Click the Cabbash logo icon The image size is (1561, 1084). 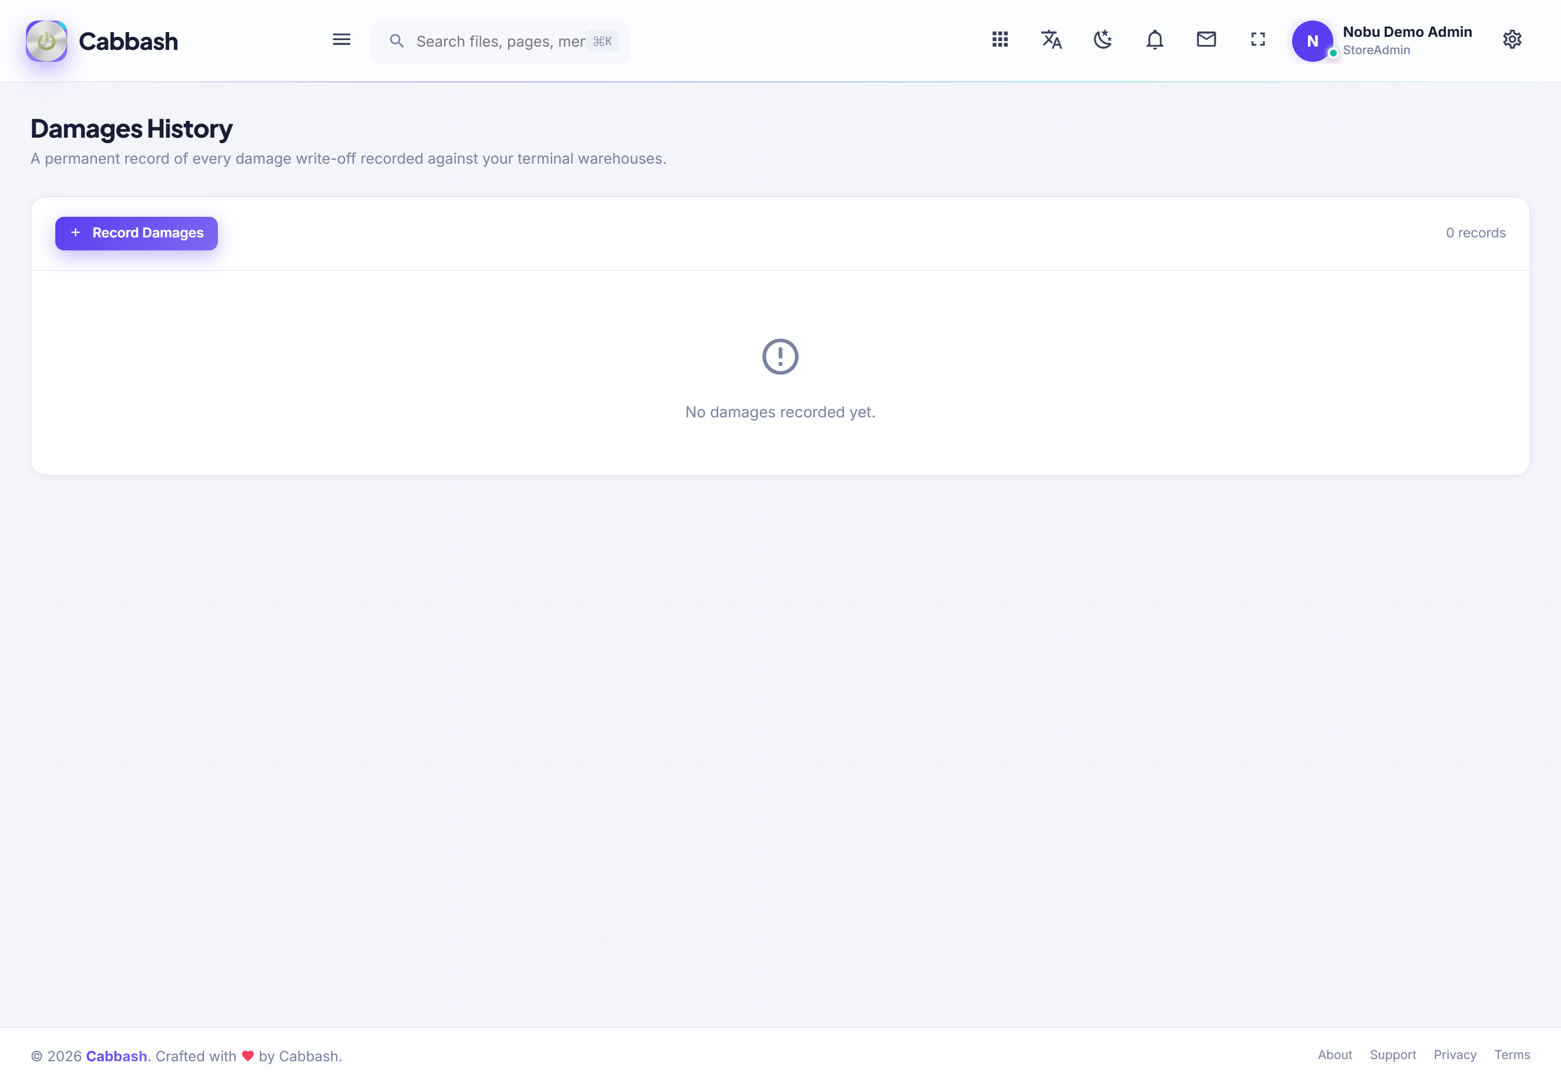[46, 41]
